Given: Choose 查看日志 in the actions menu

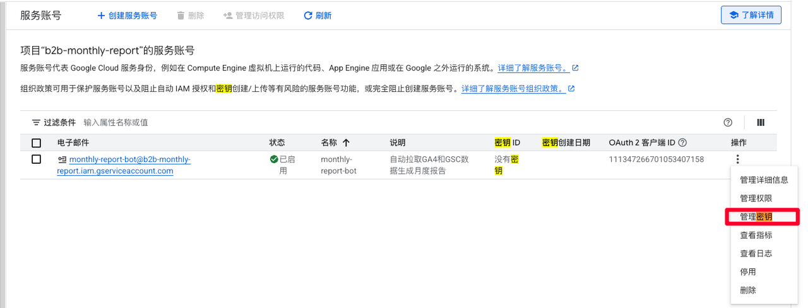Looking at the screenshot, I should click(x=764, y=253).
